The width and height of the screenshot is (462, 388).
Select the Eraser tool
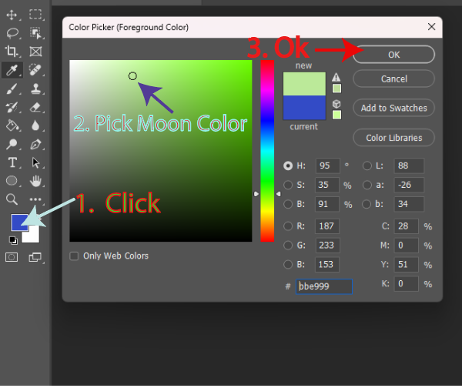pyautogui.click(x=35, y=107)
